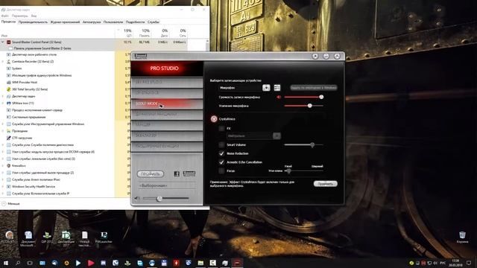This screenshot has width=477, height=268.
Task: Sort processes by ЦП column header
Action: [124, 33]
